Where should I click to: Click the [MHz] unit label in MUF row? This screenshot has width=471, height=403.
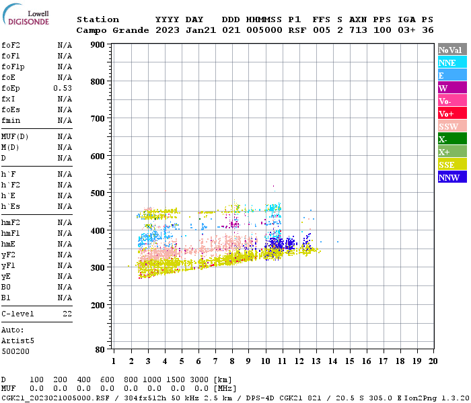point(225,389)
